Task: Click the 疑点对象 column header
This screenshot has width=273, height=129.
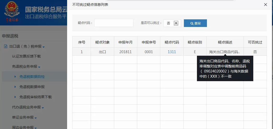Action: (102, 42)
